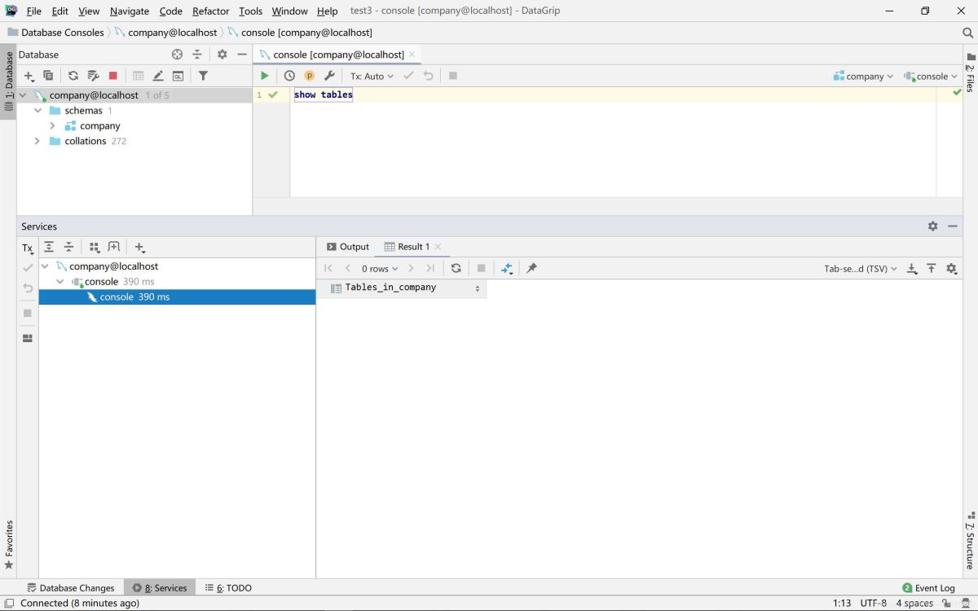
Task: Expand the collations folder
Action: click(37, 142)
